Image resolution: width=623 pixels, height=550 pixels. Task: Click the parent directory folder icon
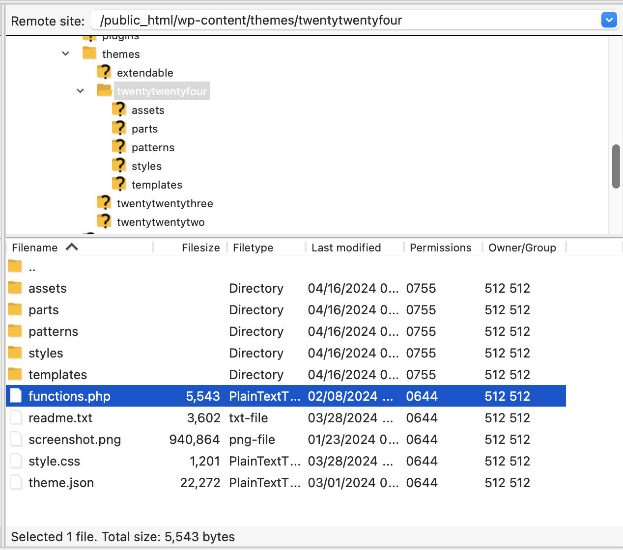pos(15,266)
